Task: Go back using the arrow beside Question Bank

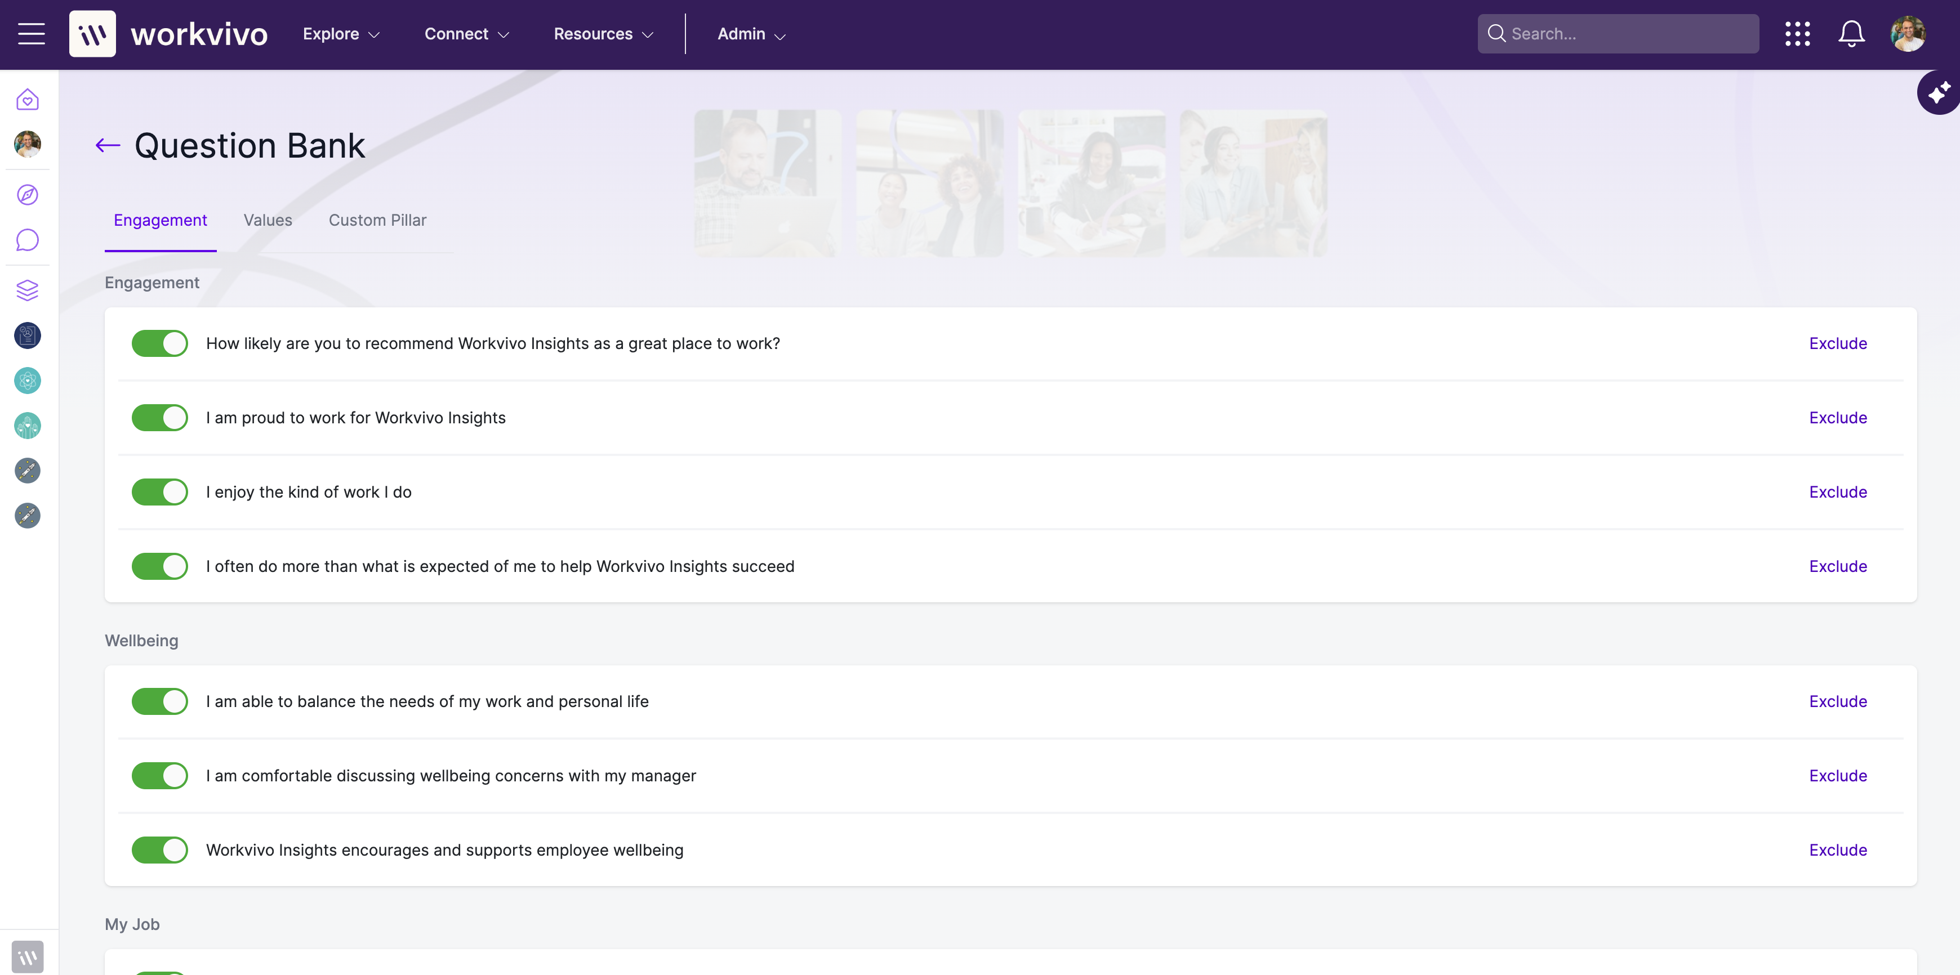Action: [108, 145]
